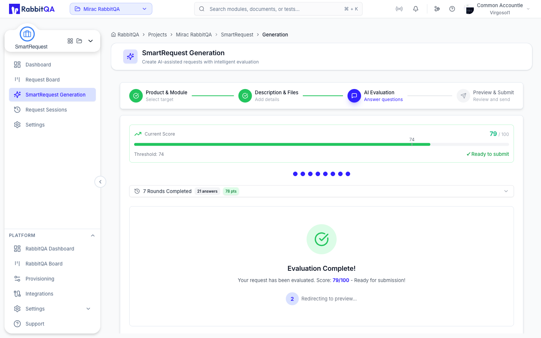The image size is (541, 338).
Task: Click the Support help circle icon
Action: pos(17,324)
